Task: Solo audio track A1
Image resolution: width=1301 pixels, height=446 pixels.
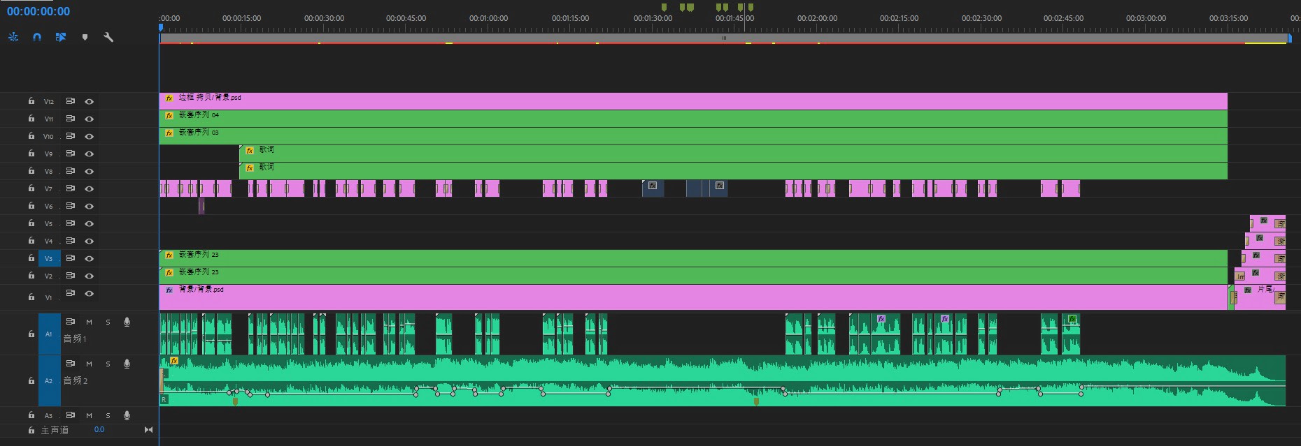Action: point(108,322)
